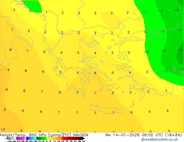The width and height of the screenshot is (184, 142).
Task: Click the legend value 0
Action: 47,141
